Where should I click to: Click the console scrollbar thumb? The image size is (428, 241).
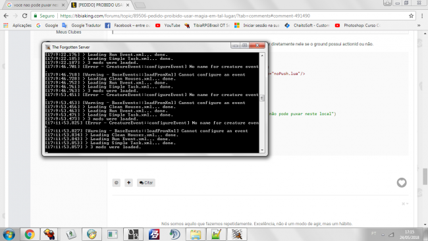pyautogui.click(x=262, y=97)
